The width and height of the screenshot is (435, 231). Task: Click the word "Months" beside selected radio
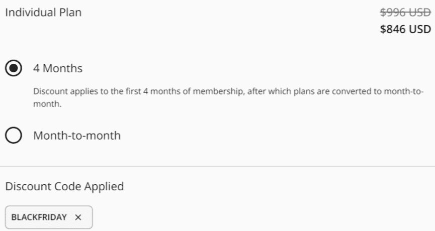point(62,68)
